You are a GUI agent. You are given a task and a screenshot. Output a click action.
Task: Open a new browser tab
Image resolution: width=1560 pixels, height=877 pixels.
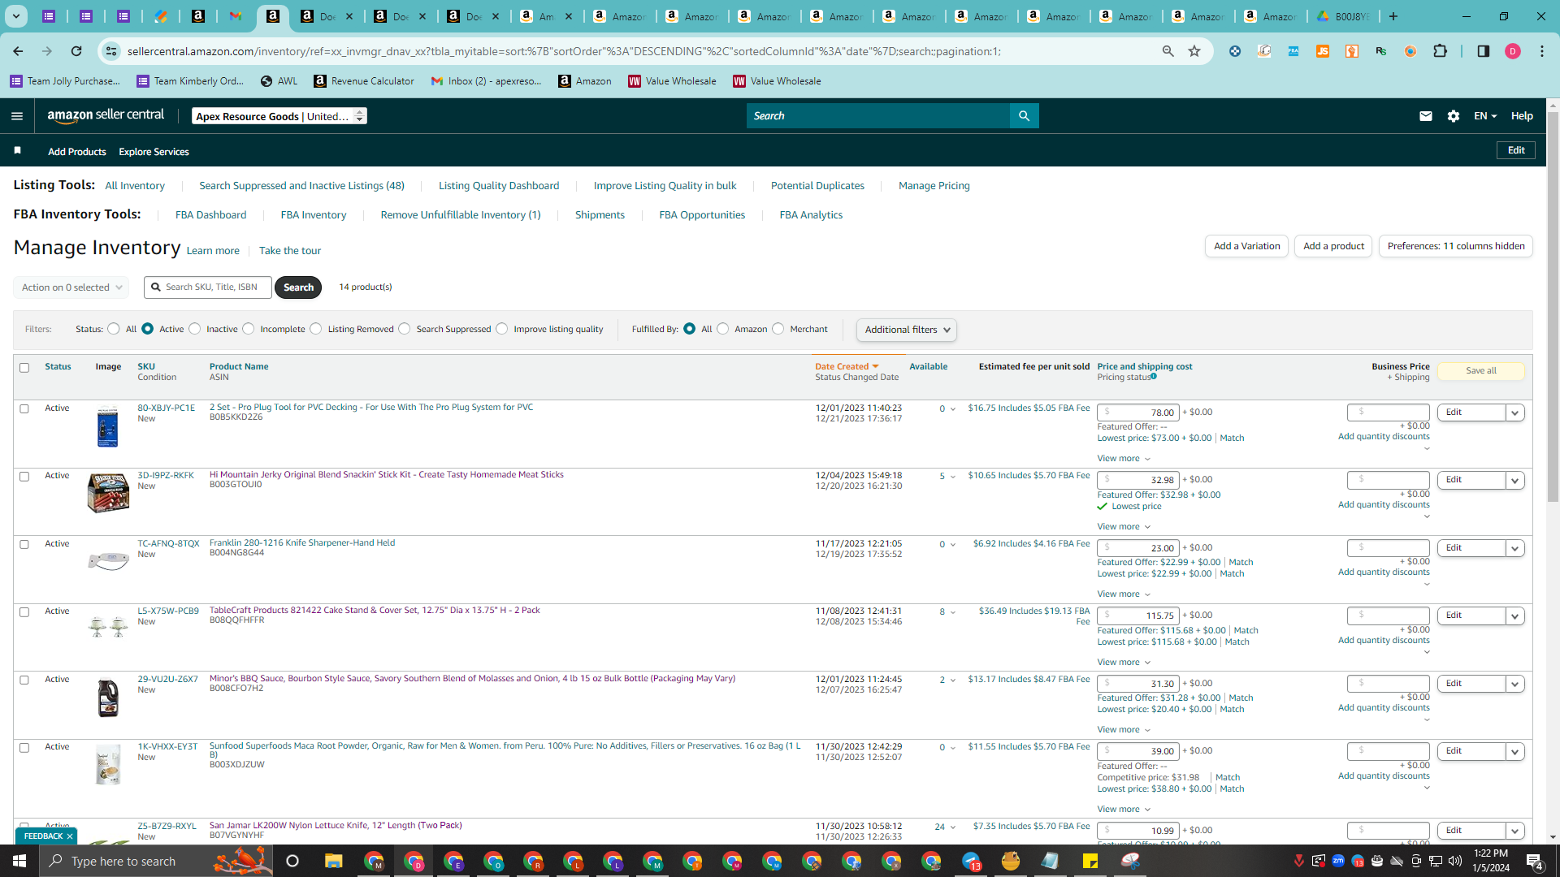tap(1393, 16)
